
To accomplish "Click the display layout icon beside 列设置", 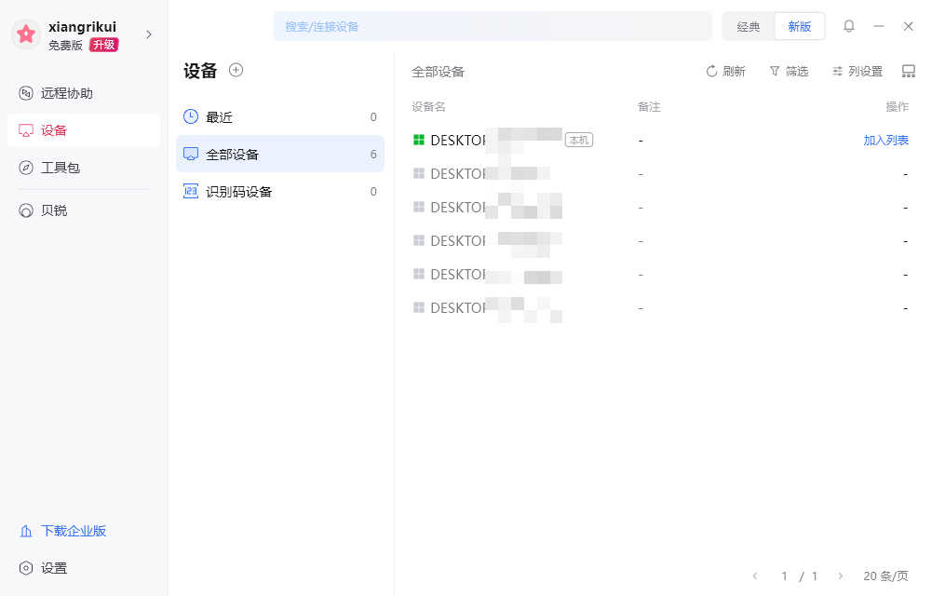I will [x=909, y=72].
